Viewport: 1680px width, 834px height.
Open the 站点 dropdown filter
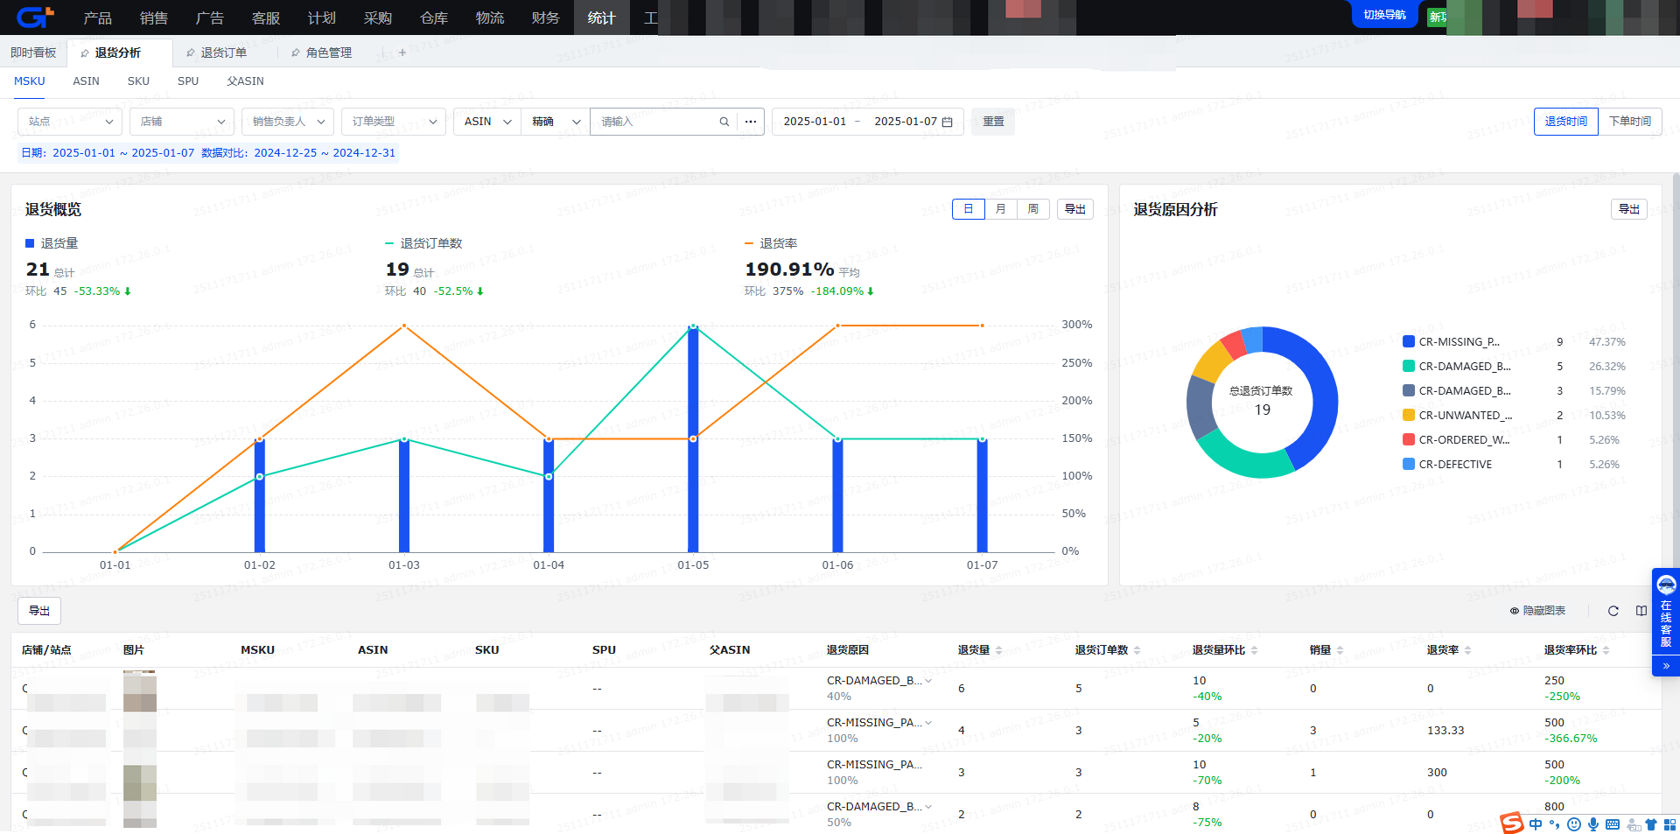tap(70, 122)
